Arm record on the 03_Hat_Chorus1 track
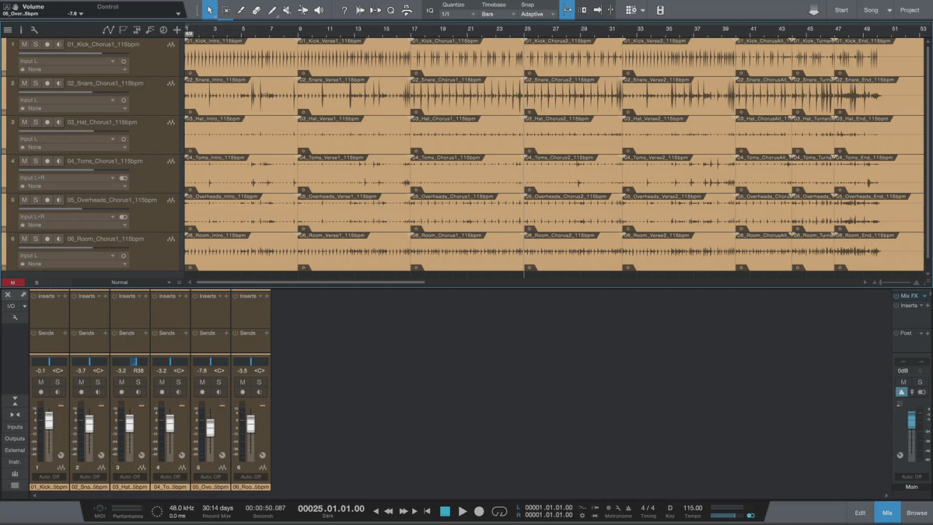933x525 pixels. click(47, 122)
